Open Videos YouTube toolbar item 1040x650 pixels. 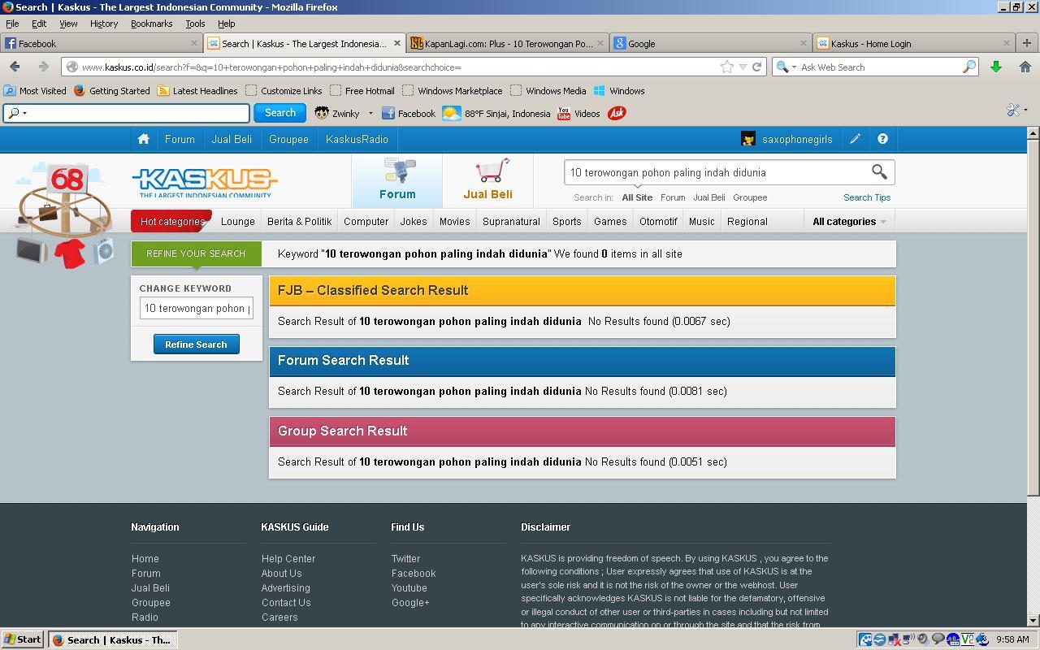click(578, 113)
